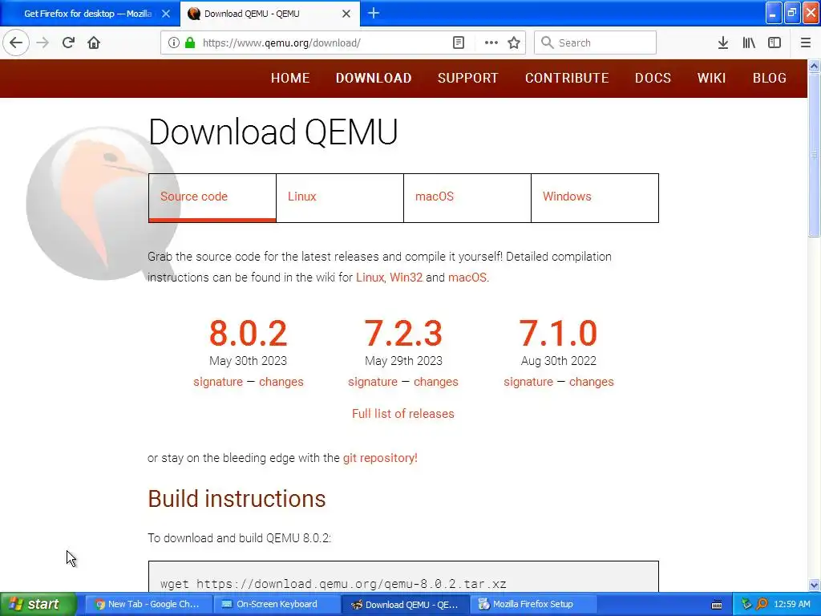Screen dimensions: 821x616
Task: Open DOCS in the site navigation
Action: (653, 78)
